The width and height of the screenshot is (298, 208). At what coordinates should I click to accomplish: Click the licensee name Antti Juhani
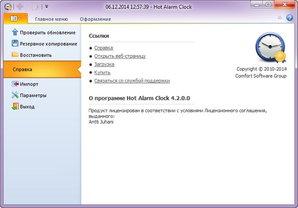[x=101, y=122]
